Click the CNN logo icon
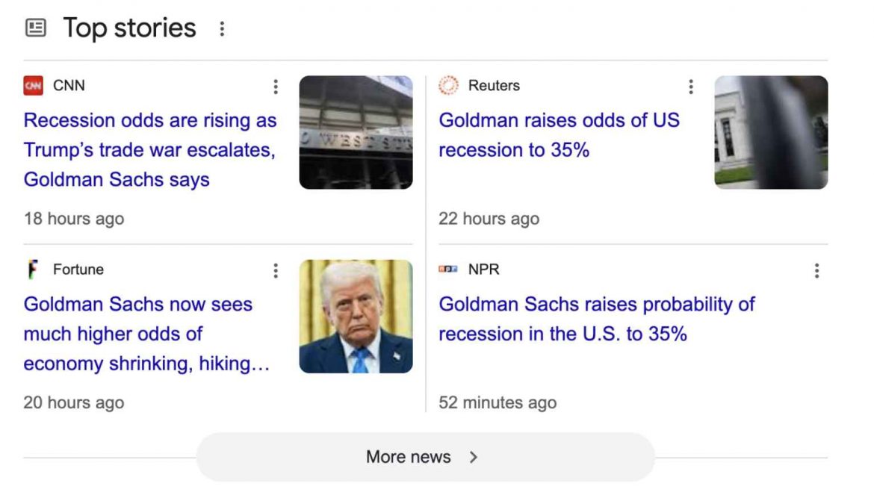 point(34,86)
